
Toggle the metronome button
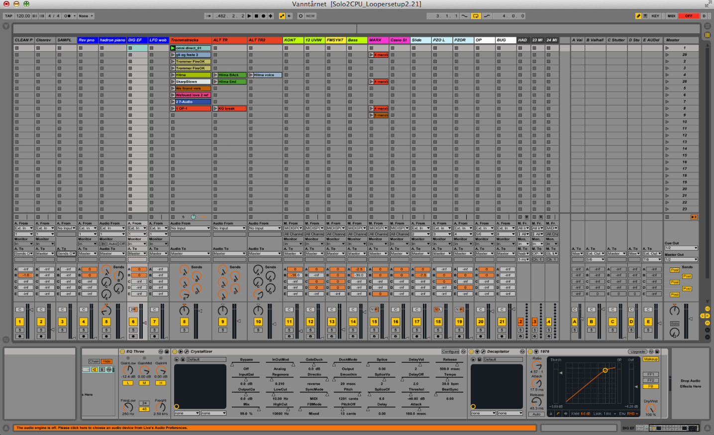(67, 16)
